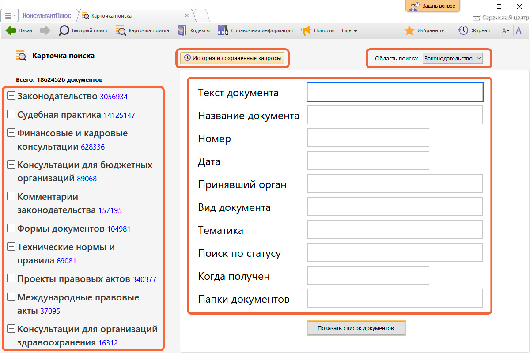Image resolution: width=530 pixels, height=353 pixels.
Task: Click the Всего: 18624526 документов text
Action: (59, 80)
